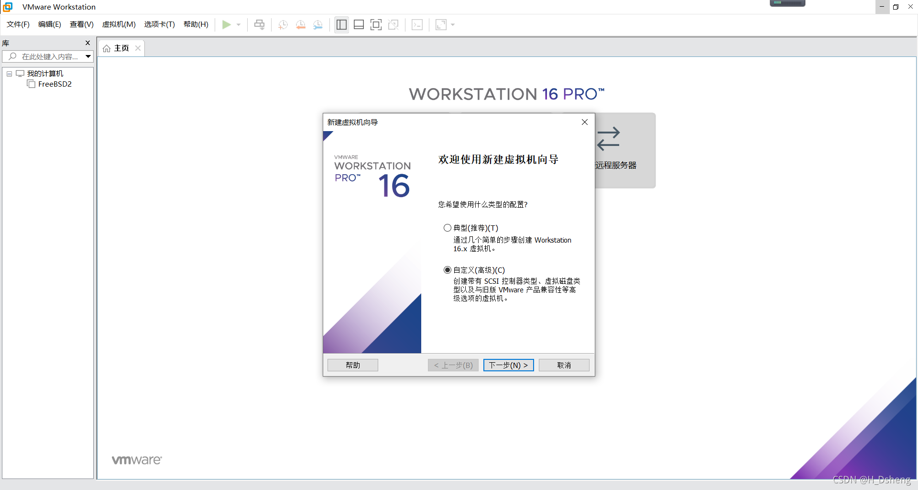Screen dimensions: 918x490
Task: Click the 我的计算机 monitor icon
Action: point(20,73)
